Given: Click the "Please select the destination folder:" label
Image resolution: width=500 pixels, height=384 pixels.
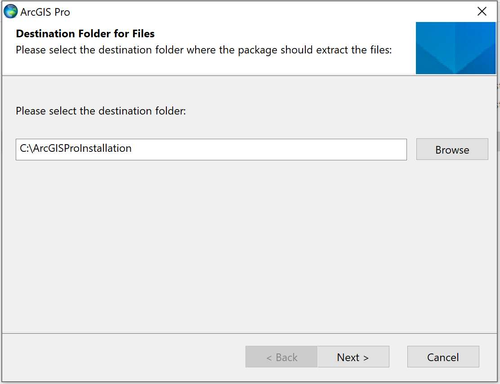Looking at the screenshot, I should (x=101, y=111).
